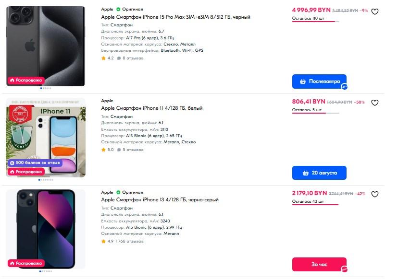Open iPhone 15 Pro Max product title
Viewport: 410px width, 279px height.
click(175, 17)
